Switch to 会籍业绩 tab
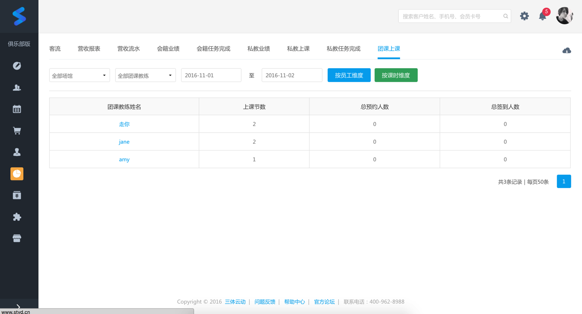 [168, 49]
